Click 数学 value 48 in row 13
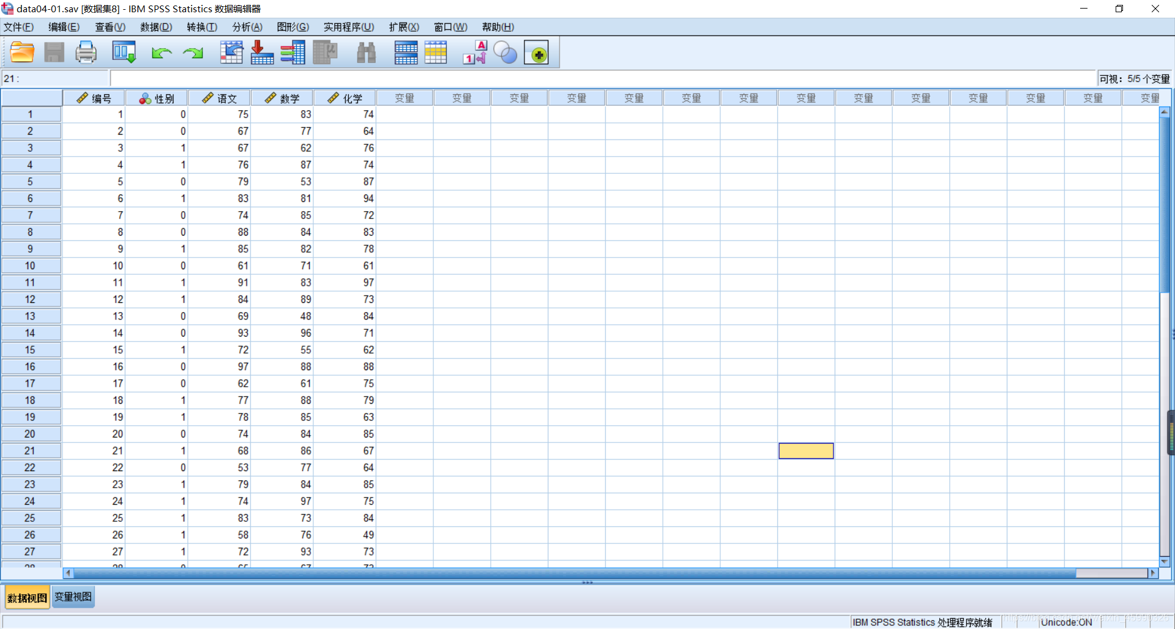This screenshot has height=629, width=1175. 282,316
